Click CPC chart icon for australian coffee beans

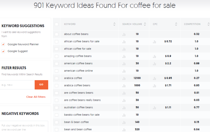[154, 107]
